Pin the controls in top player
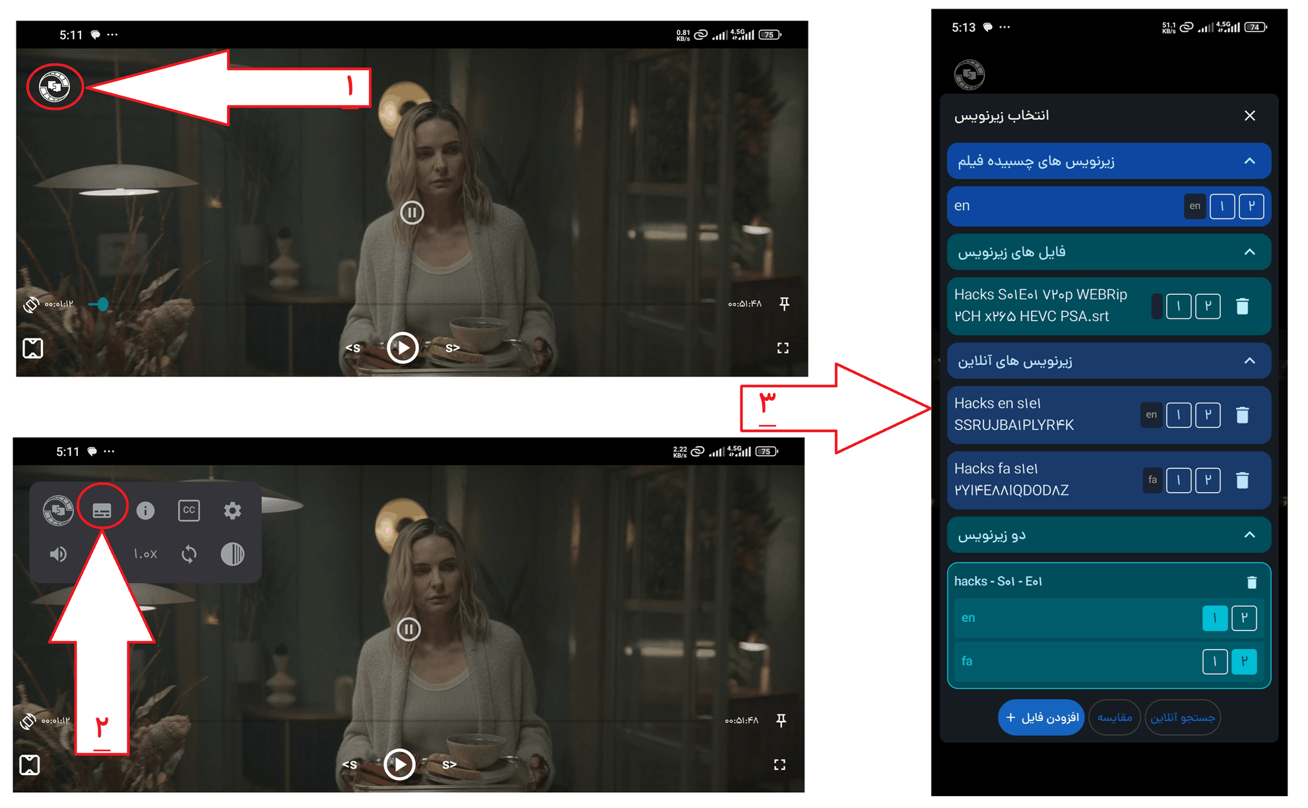The width and height of the screenshot is (1308, 808). [x=784, y=303]
